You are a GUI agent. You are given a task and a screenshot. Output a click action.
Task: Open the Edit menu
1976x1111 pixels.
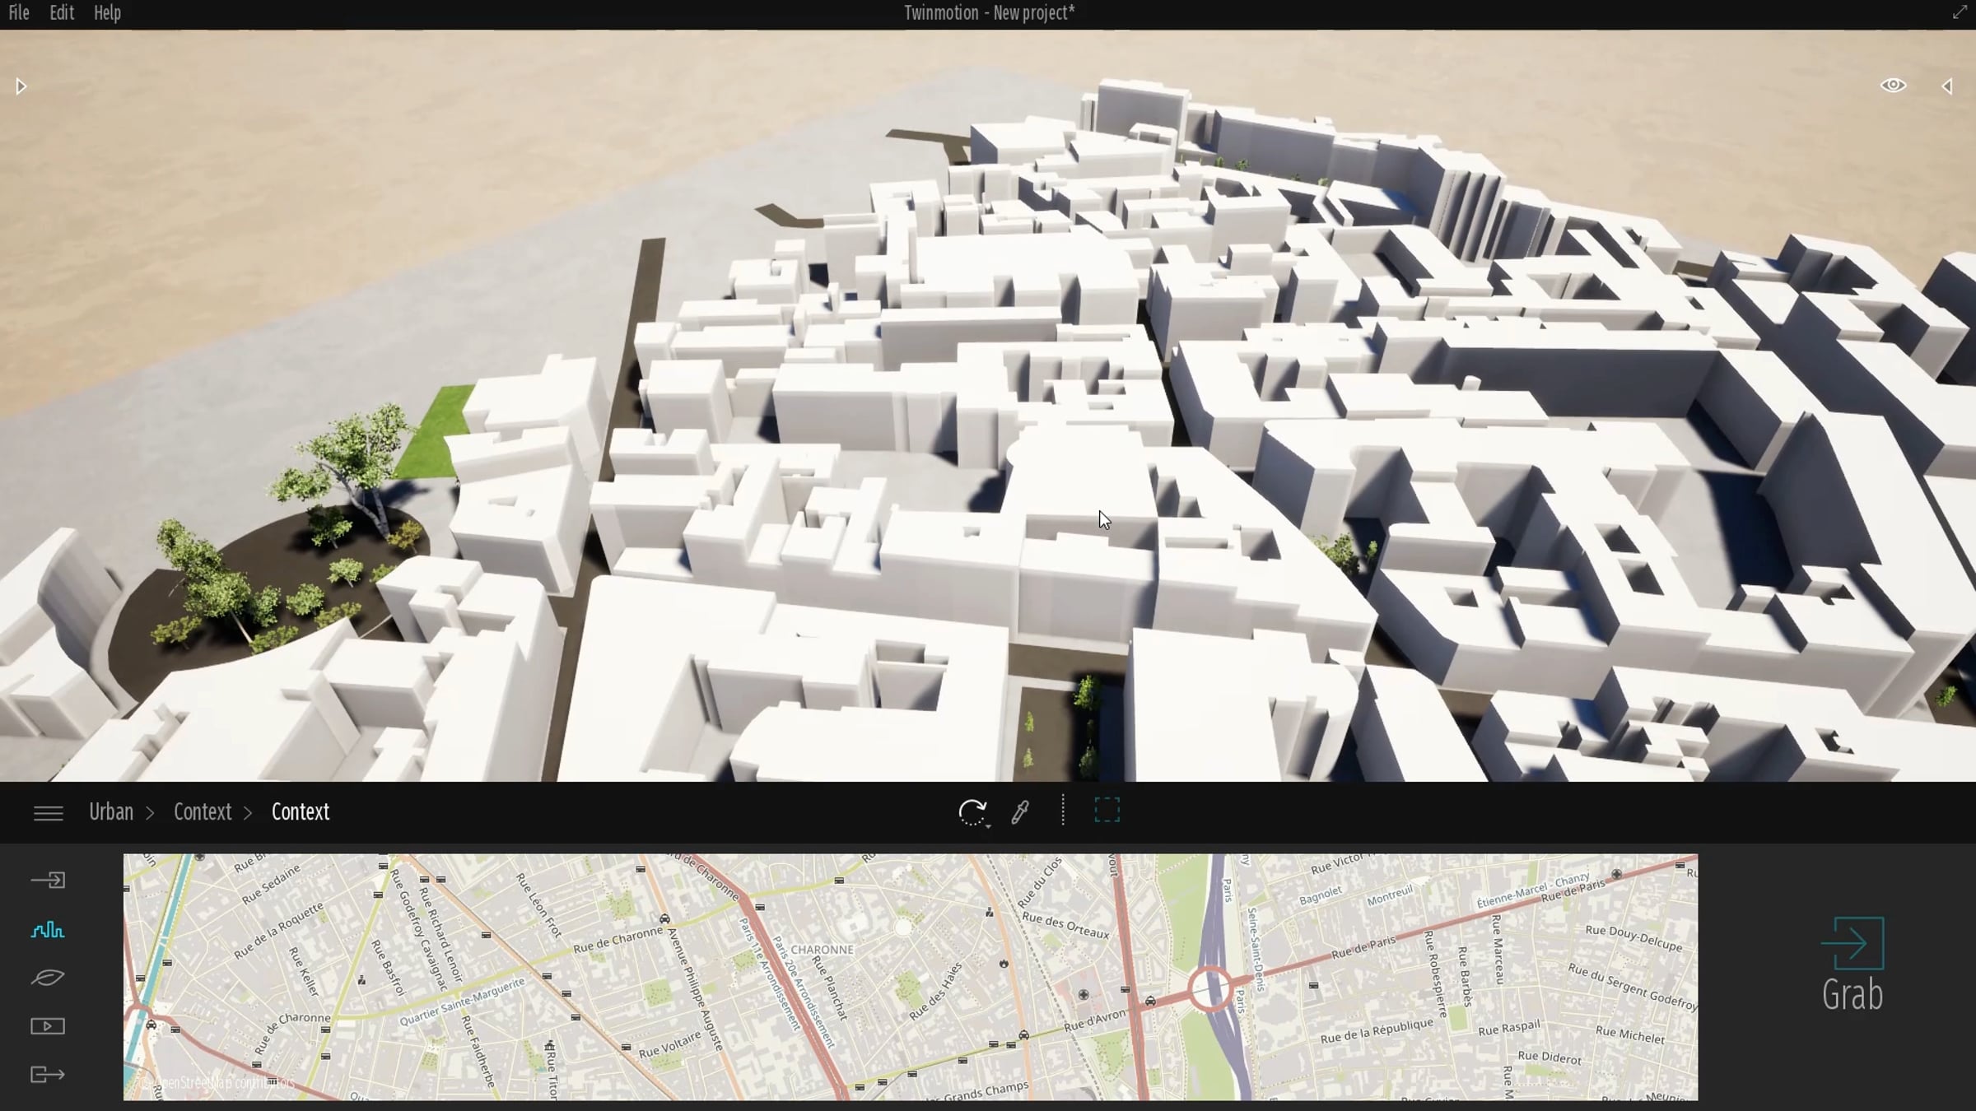(x=62, y=13)
